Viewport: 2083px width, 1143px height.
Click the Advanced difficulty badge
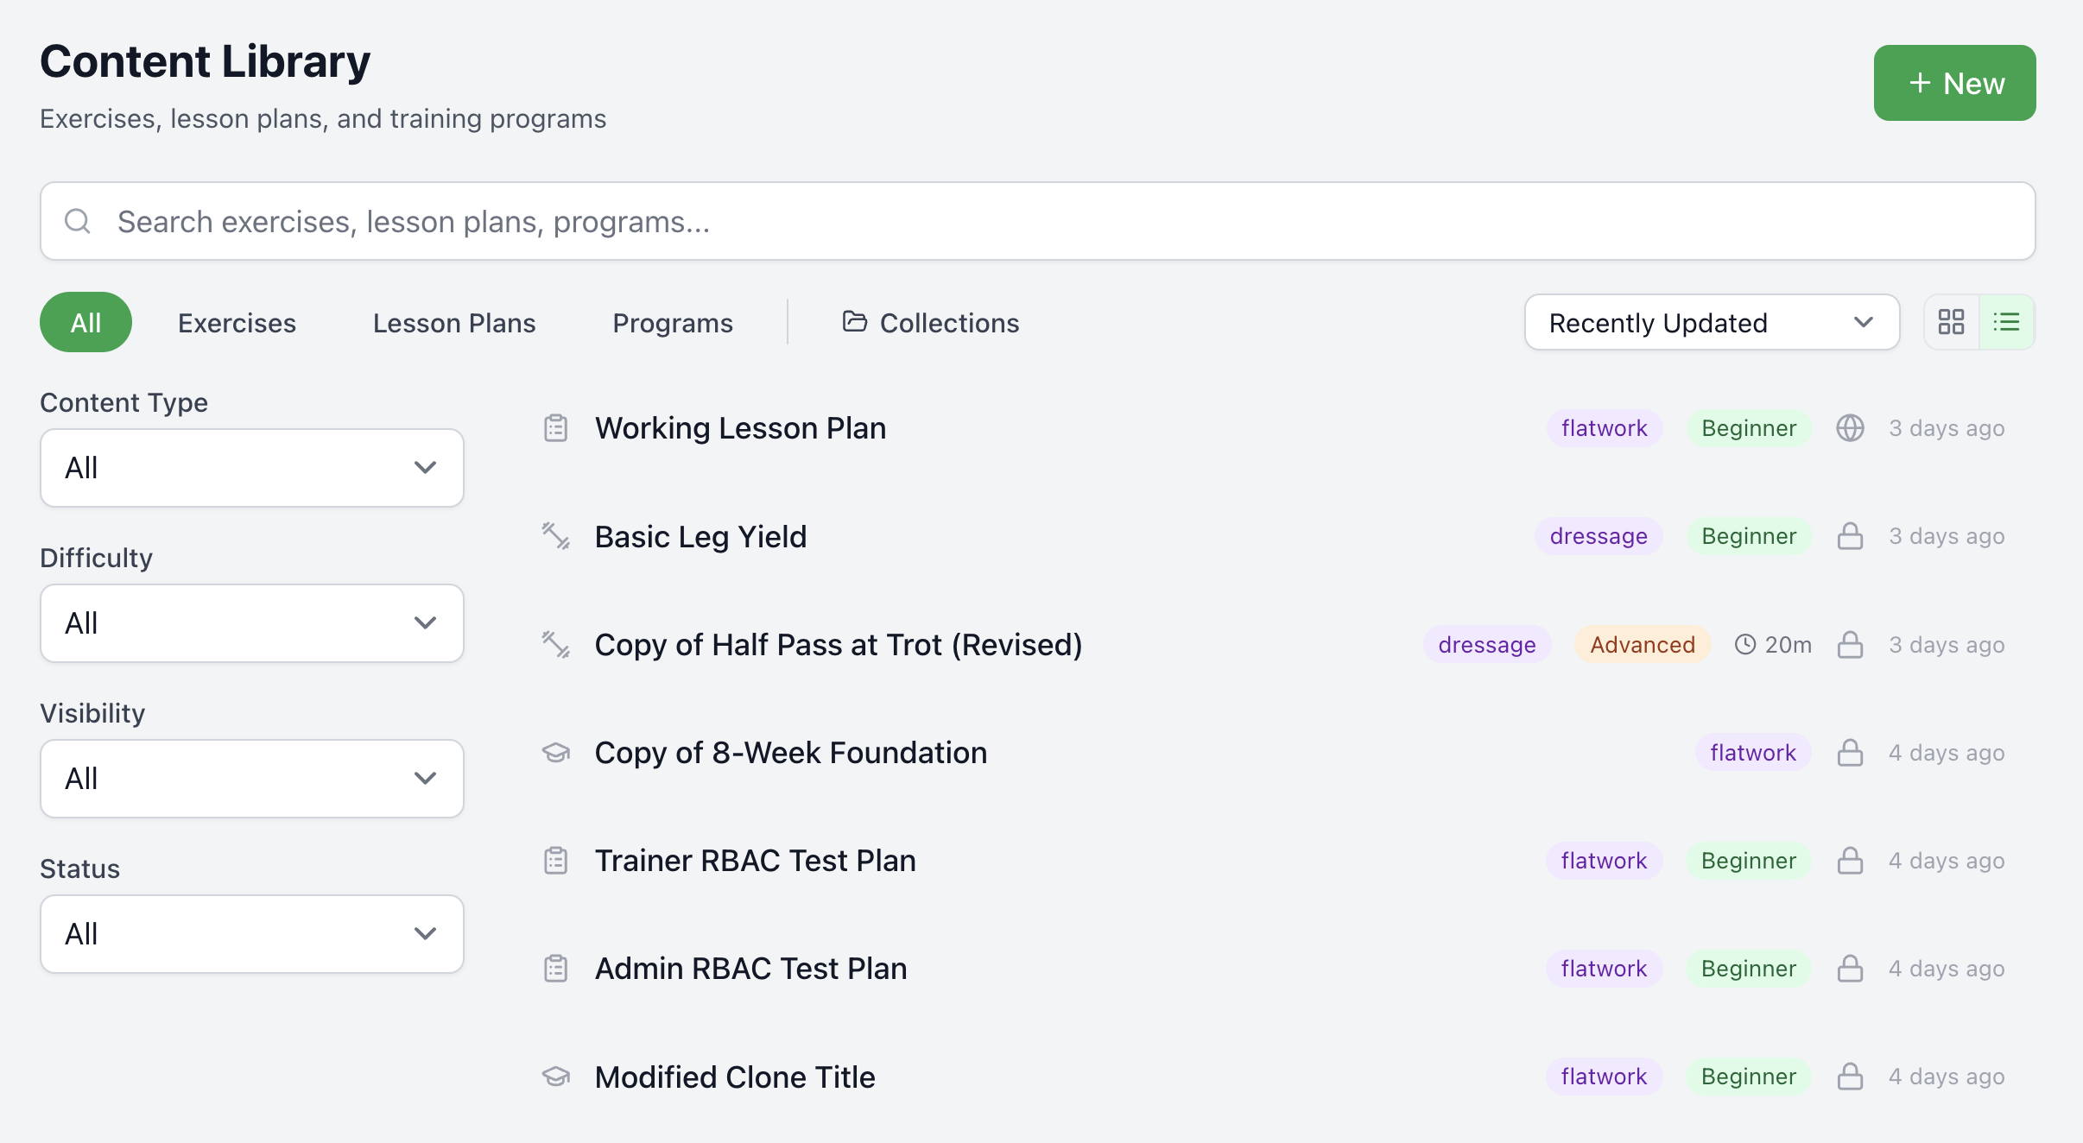point(1641,644)
